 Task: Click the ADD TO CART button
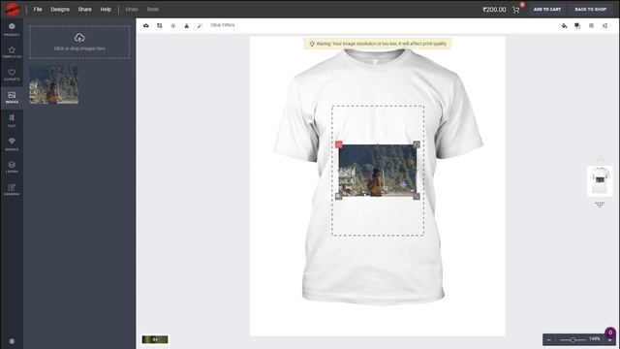click(546, 9)
